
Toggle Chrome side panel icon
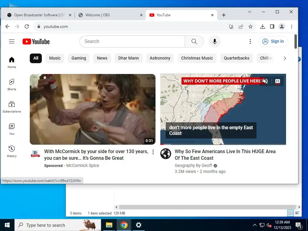tap(272, 26)
